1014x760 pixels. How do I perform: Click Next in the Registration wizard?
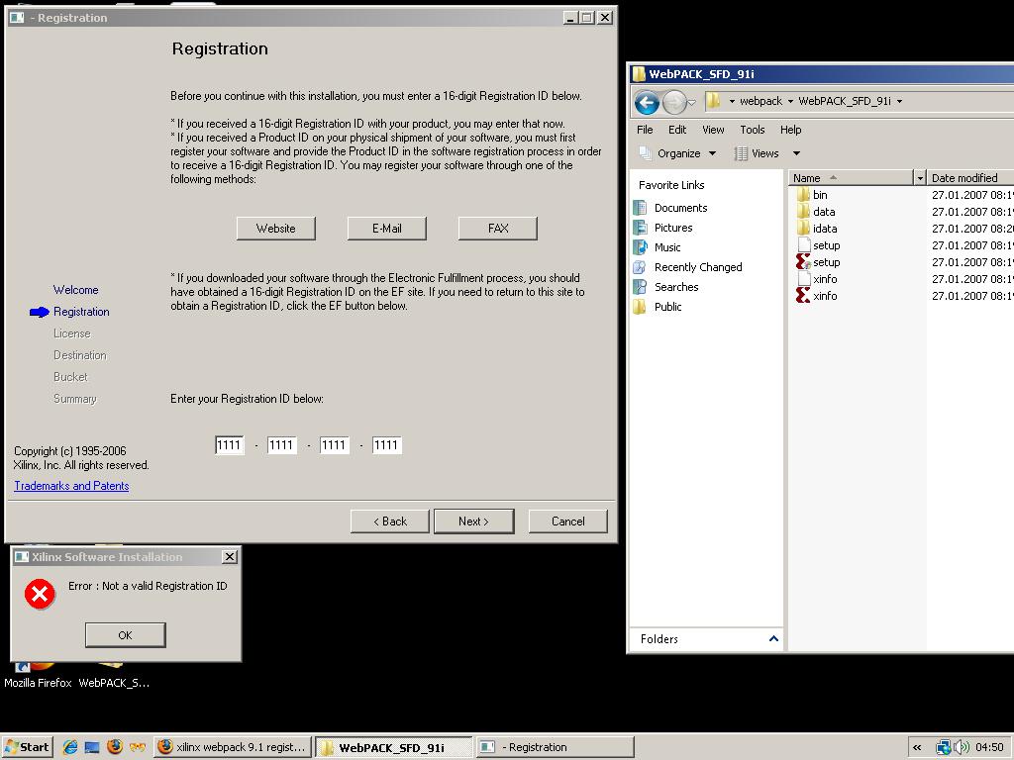(474, 522)
